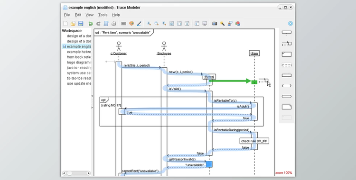Click the fit to height icon
This screenshot has height=180, width=356.
(x=187, y=24)
